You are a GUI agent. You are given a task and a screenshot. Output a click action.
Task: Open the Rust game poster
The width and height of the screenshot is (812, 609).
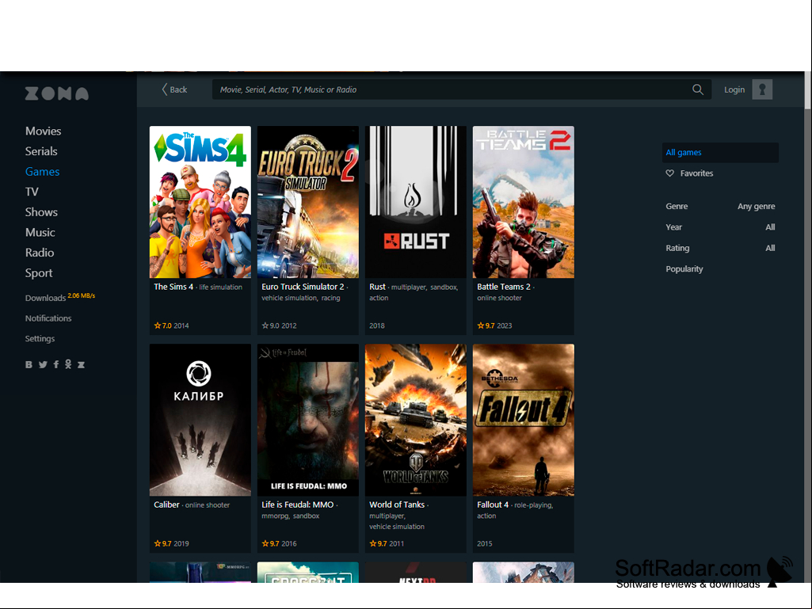[416, 202]
